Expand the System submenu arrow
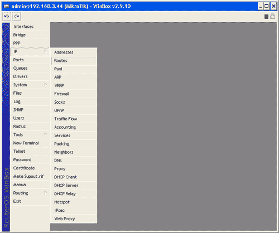This screenshot has width=279, height=233. 46,85
